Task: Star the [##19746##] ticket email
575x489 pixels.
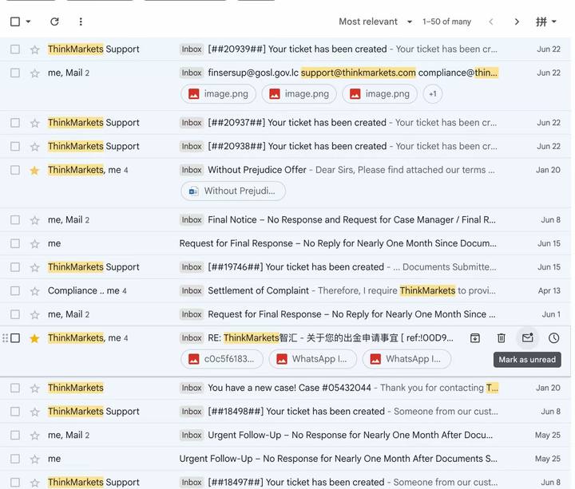Action: (x=35, y=267)
